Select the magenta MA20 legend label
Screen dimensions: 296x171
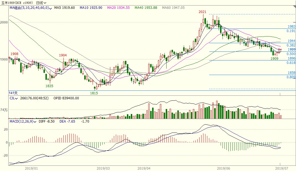(118, 8)
